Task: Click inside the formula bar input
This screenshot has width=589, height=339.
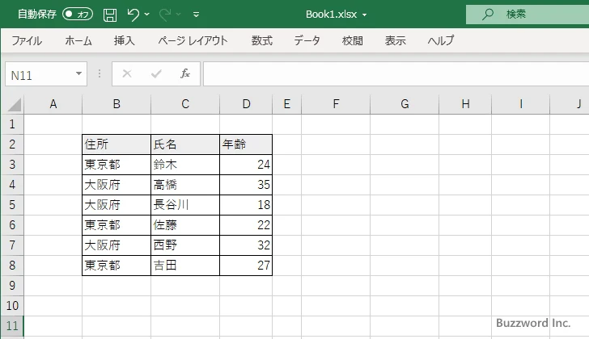Action: [396, 73]
